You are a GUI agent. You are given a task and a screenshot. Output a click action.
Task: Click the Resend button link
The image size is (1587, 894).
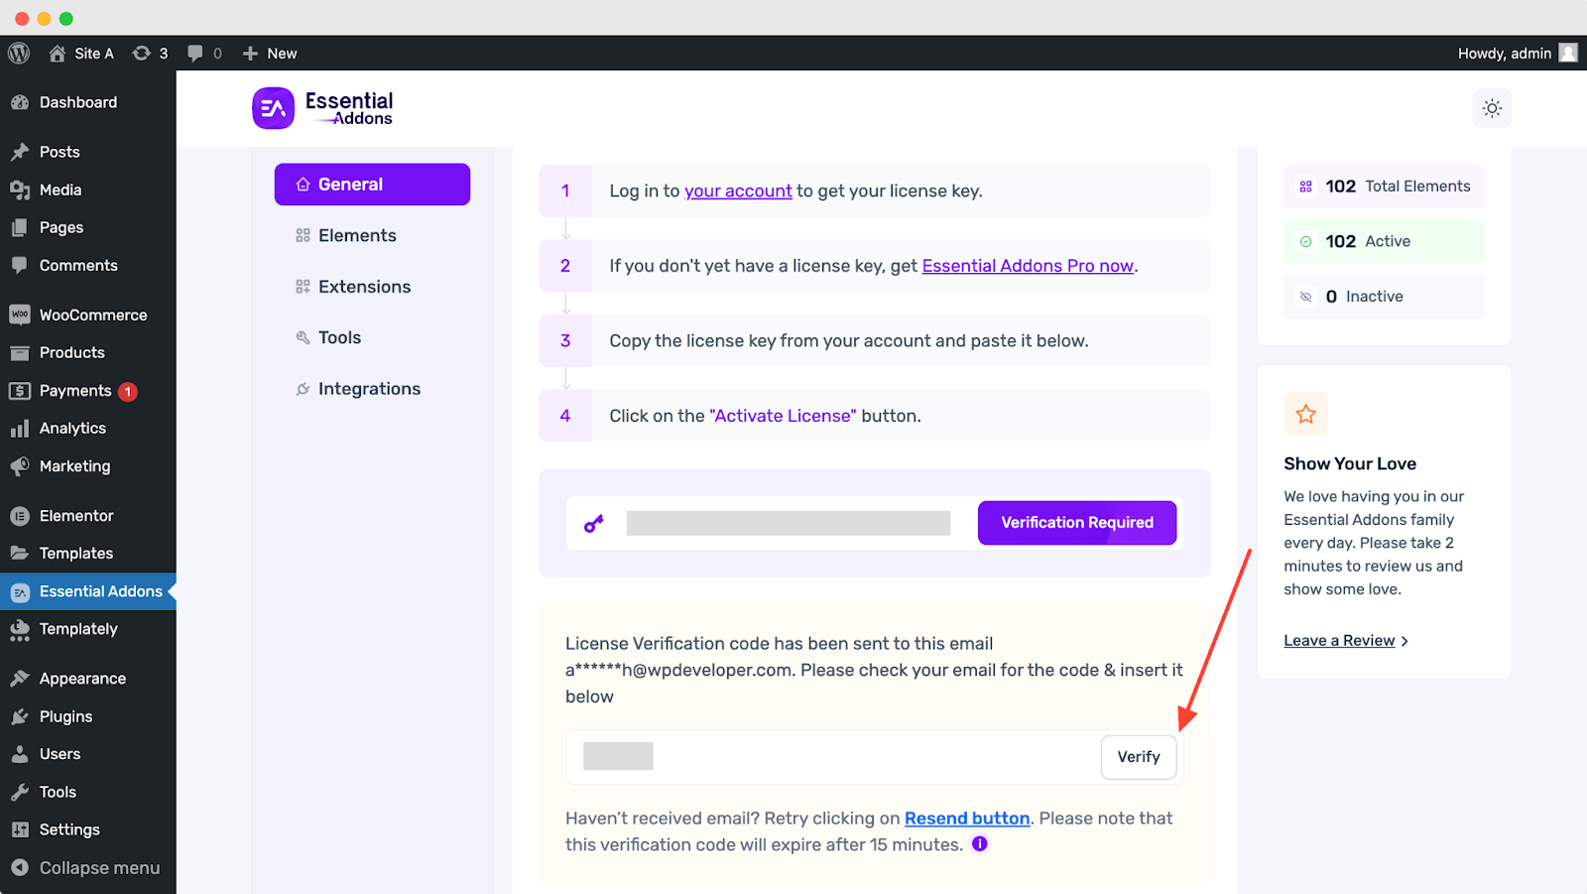pos(967,819)
